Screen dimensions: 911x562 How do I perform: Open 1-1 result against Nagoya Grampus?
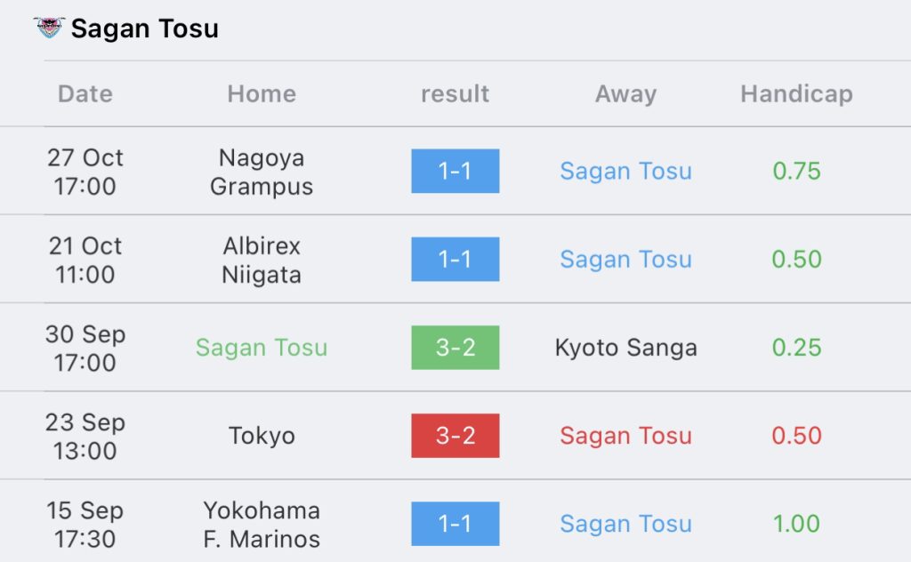[x=455, y=171]
